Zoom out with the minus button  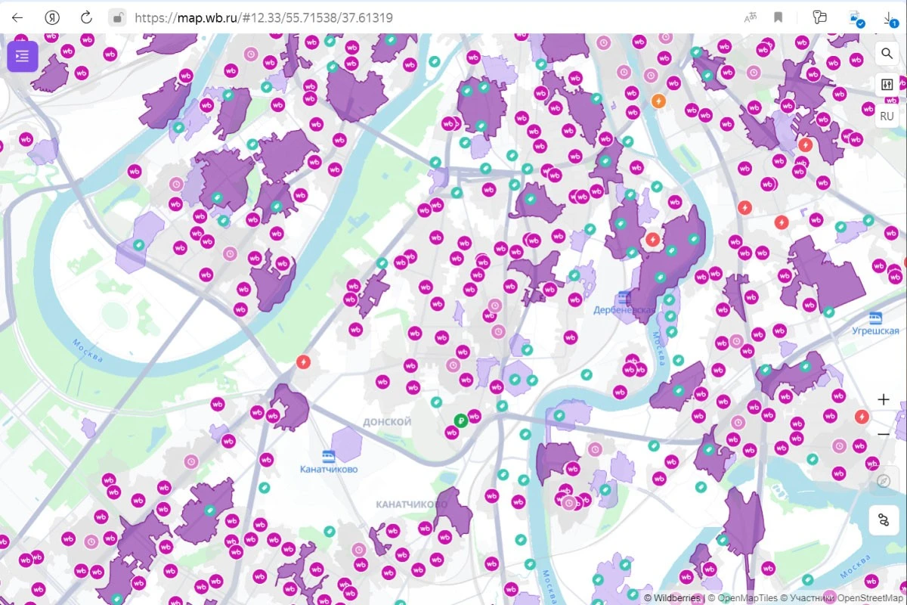(884, 434)
